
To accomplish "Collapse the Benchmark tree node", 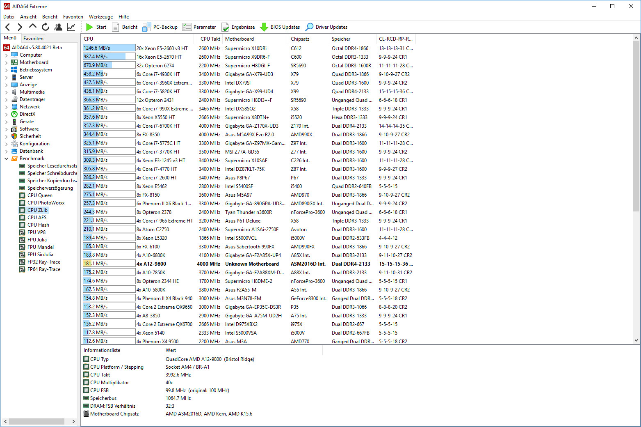I will click(x=6, y=158).
